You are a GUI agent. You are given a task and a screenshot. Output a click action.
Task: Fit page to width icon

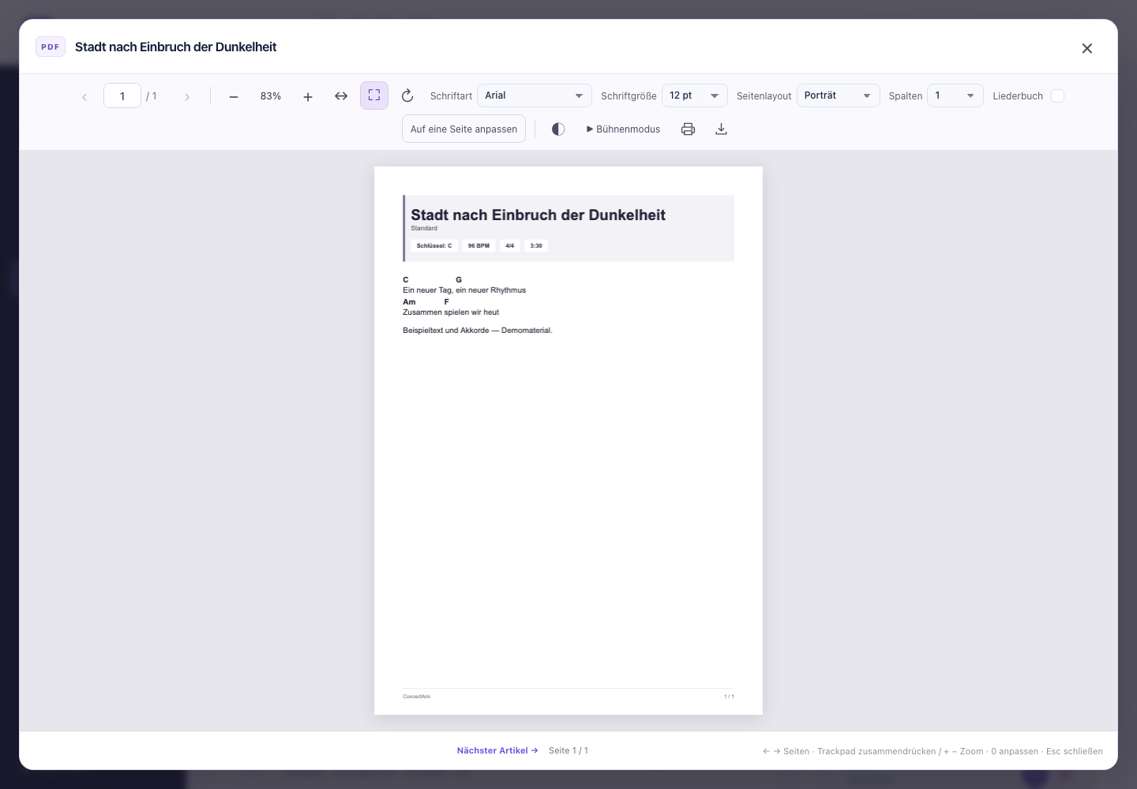[341, 96]
